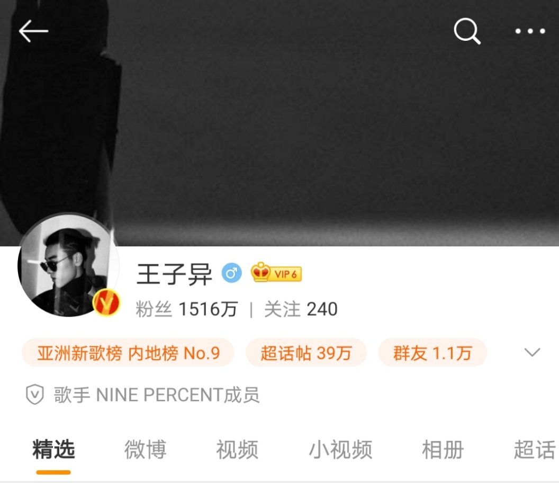
Task: Tap the blue male gender icon
Action: pos(232,273)
